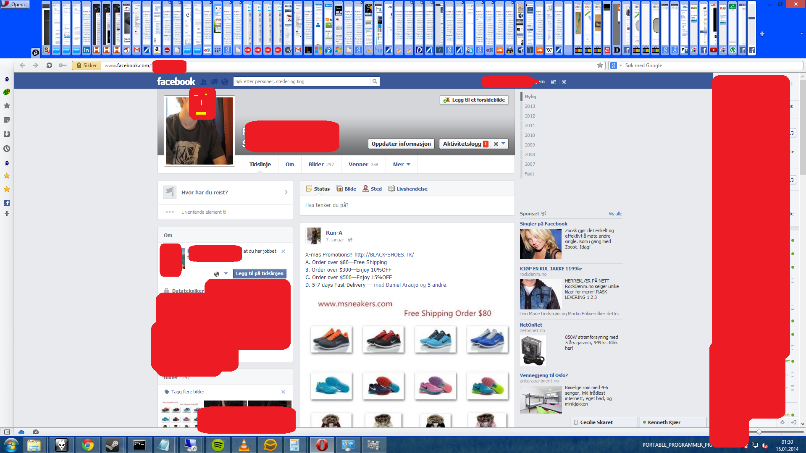Screen dimensions: 806x453
Task: Toggle Opera Turbo speedometer icon
Action: (x=36, y=432)
